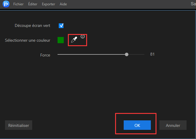Open the Aide menu

[63, 4]
